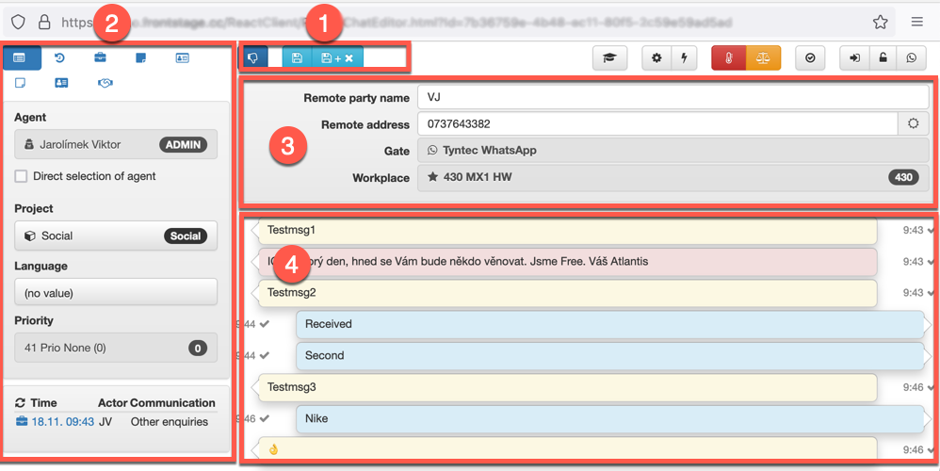Enable Direct selection of agent checkbox
Image resolution: width=940 pixels, height=471 pixels.
tap(21, 176)
